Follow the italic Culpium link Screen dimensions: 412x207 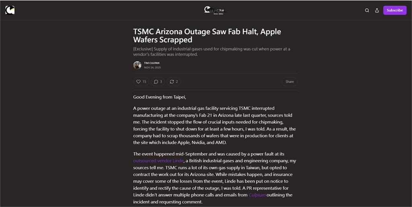tap(257, 195)
